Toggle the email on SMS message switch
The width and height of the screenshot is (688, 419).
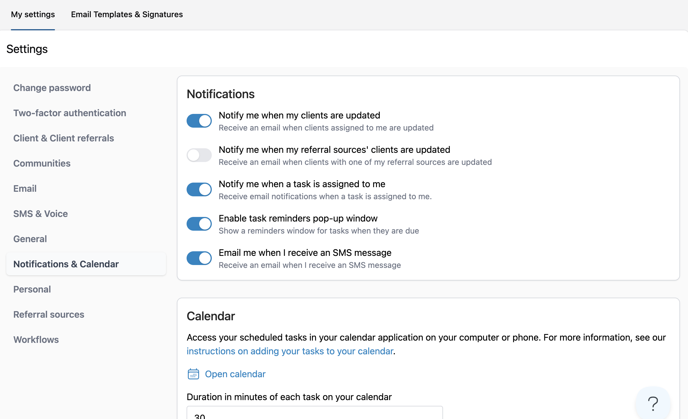[199, 258]
